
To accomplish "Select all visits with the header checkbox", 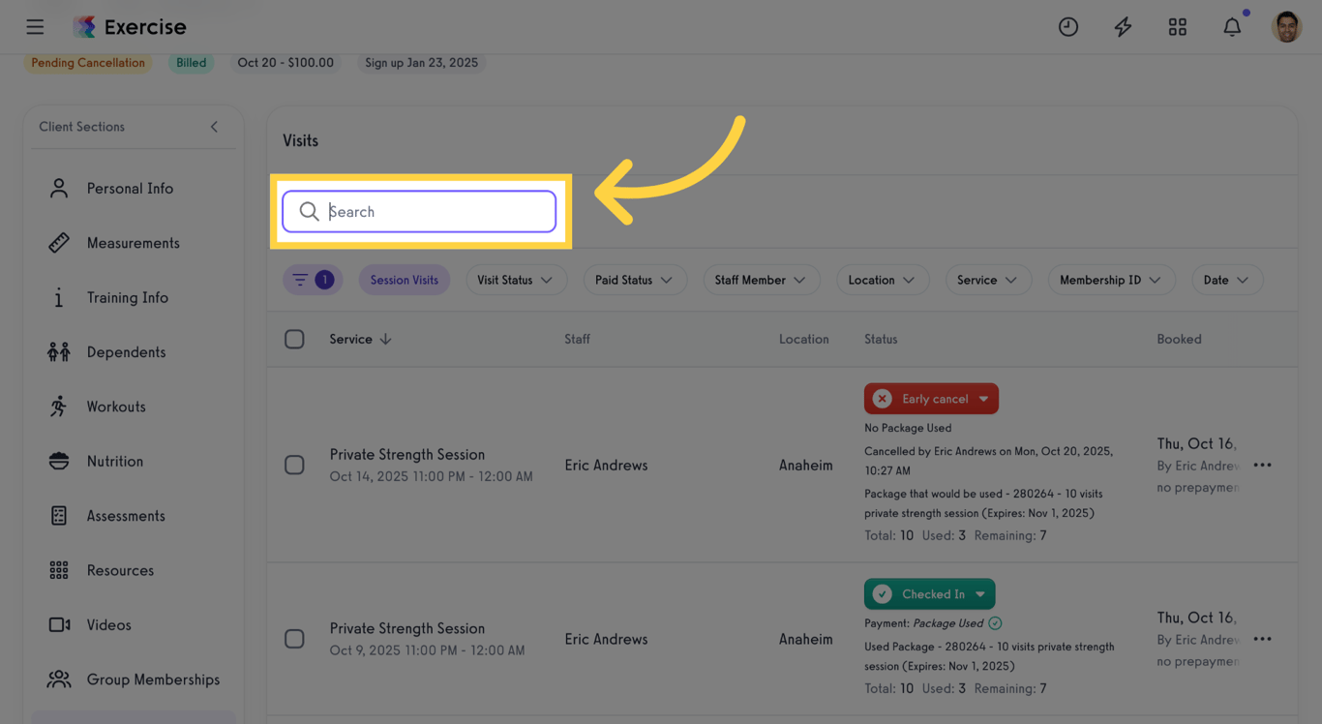I will coord(294,339).
